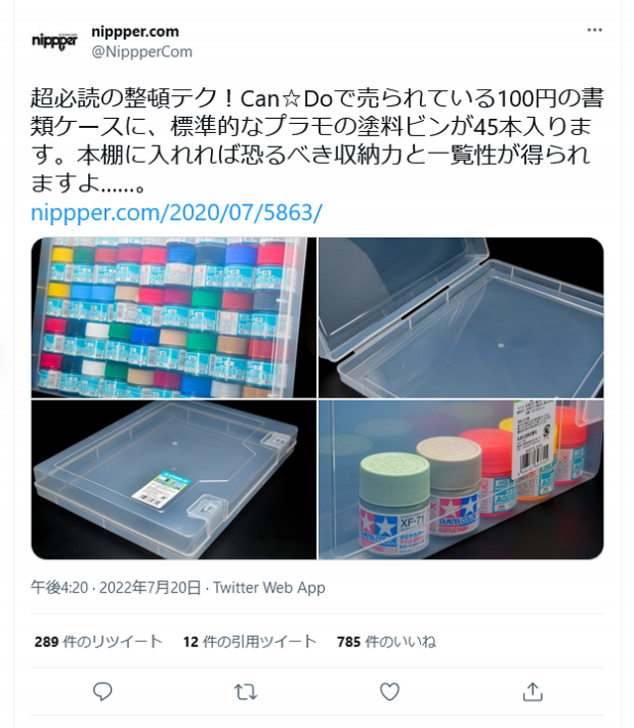Click the nippper profile avatar

[54, 42]
